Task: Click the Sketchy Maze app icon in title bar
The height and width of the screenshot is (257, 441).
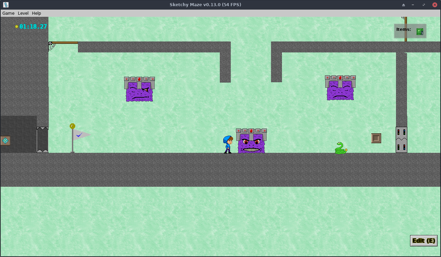Action: click(5, 5)
